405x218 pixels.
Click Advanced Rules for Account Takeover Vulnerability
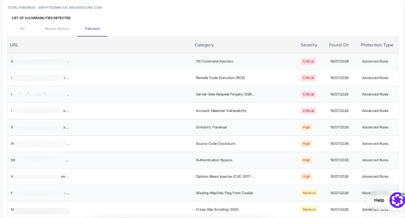[x=375, y=111]
